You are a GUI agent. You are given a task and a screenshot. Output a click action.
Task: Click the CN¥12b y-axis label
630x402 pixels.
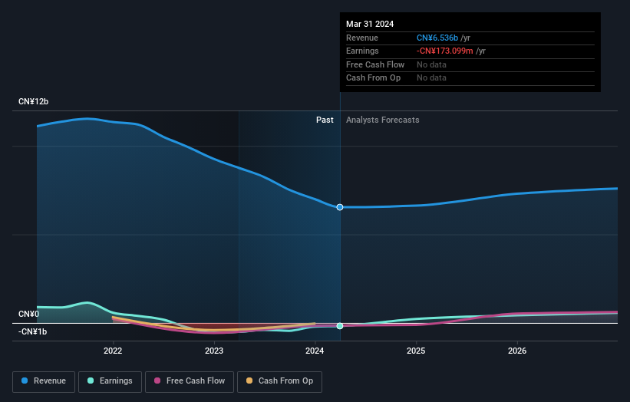(33, 101)
